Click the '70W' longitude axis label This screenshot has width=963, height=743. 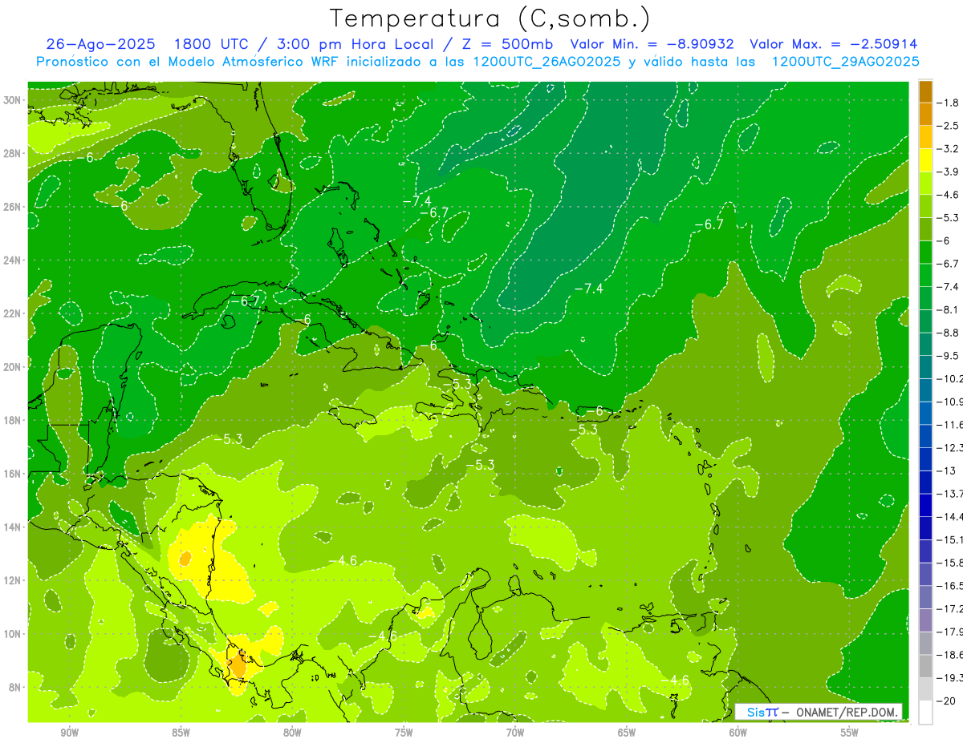[515, 733]
